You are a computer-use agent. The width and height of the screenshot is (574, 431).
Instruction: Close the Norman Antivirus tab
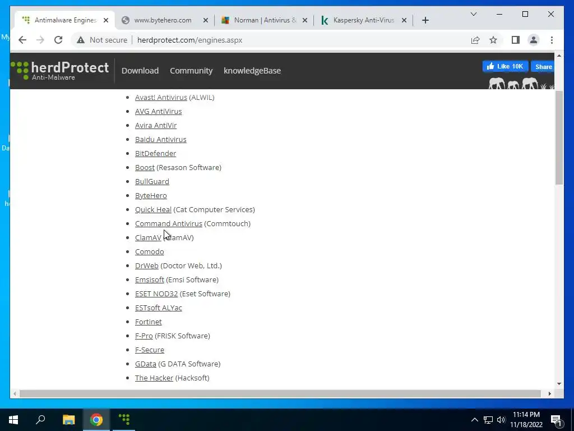click(x=304, y=20)
